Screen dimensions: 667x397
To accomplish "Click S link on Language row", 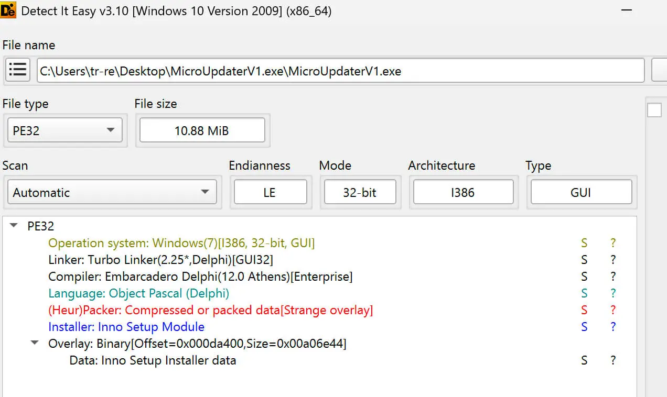I will tap(584, 293).
